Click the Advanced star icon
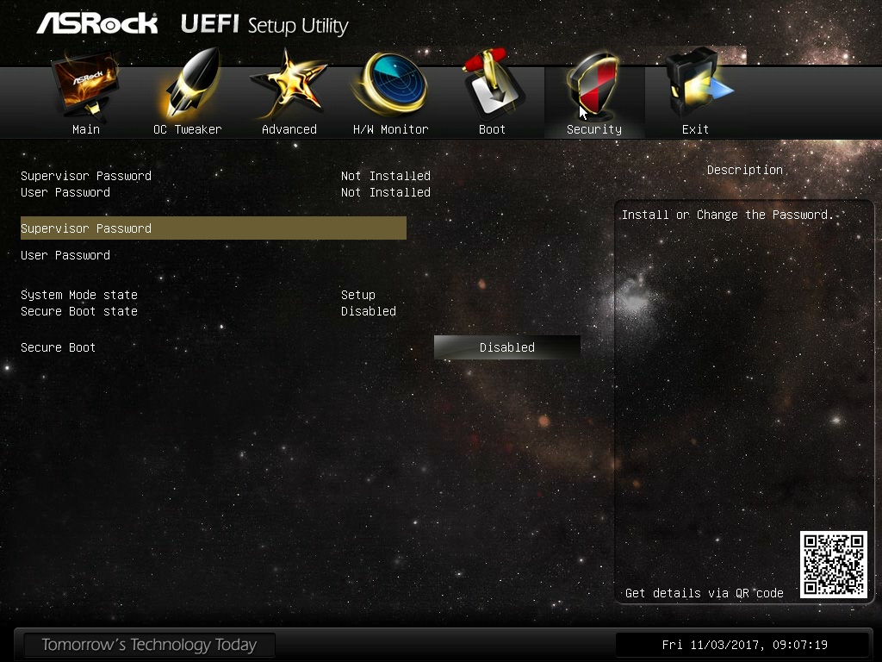The image size is (882, 662). [x=289, y=84]
